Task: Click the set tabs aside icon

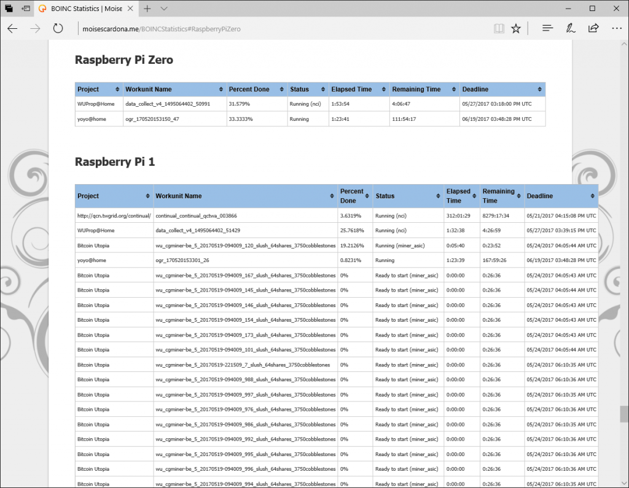Action: click(x=26, y=9)
